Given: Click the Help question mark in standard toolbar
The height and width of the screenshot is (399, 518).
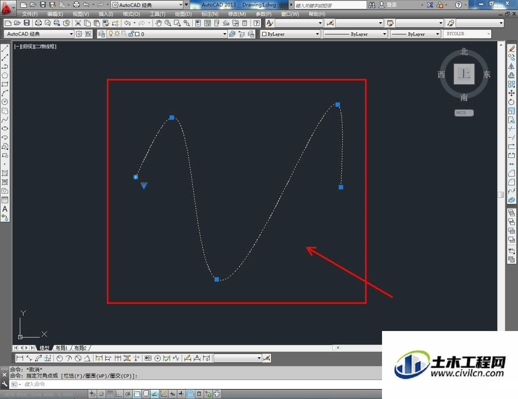Looking at the screenshot, I should click(257, 23).
